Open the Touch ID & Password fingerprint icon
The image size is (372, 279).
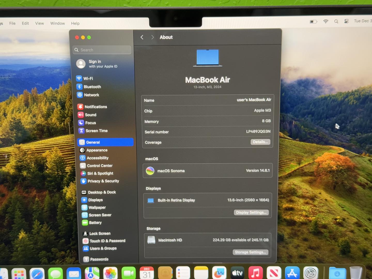[86, 241]
